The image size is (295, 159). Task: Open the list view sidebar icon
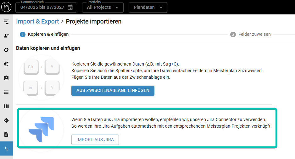(x=6, y=92)
